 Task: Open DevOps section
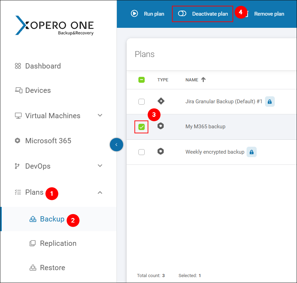[x=38, y=166]
